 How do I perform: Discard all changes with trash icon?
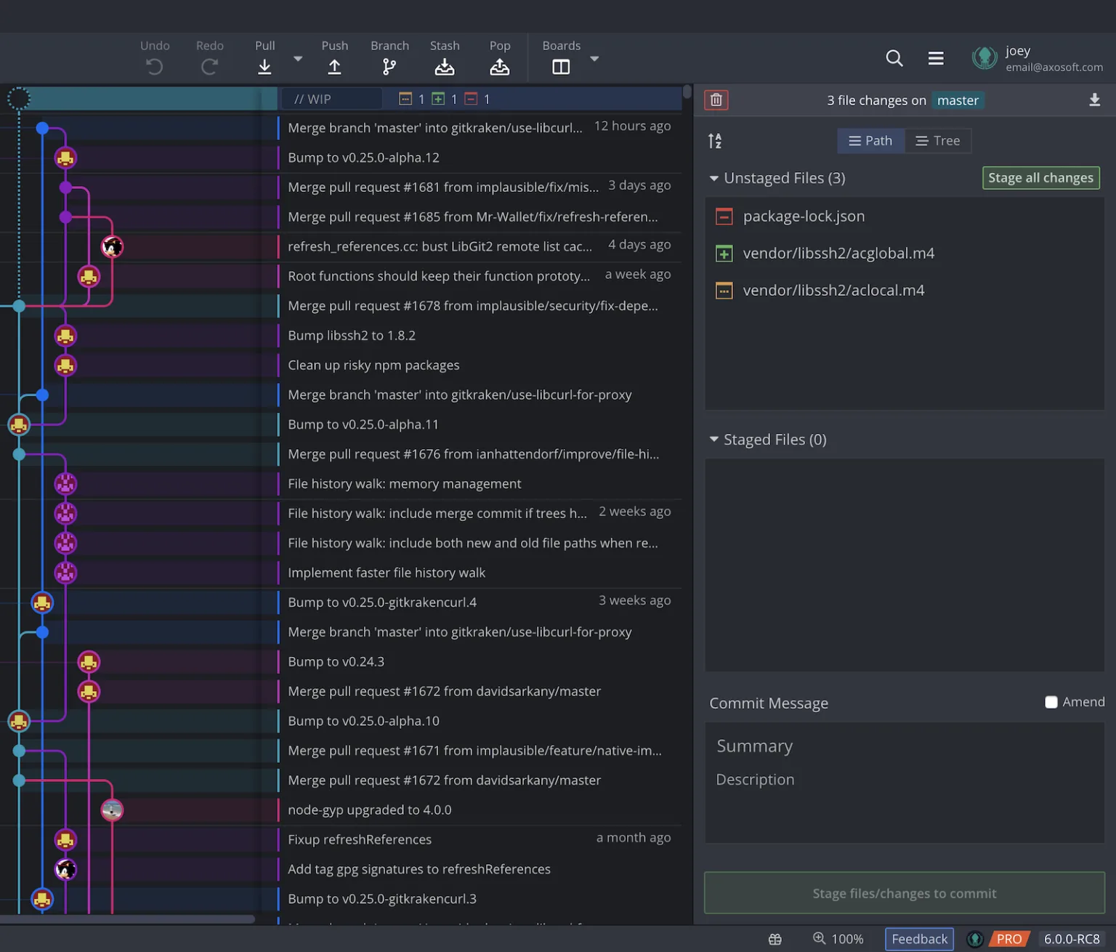716,100
